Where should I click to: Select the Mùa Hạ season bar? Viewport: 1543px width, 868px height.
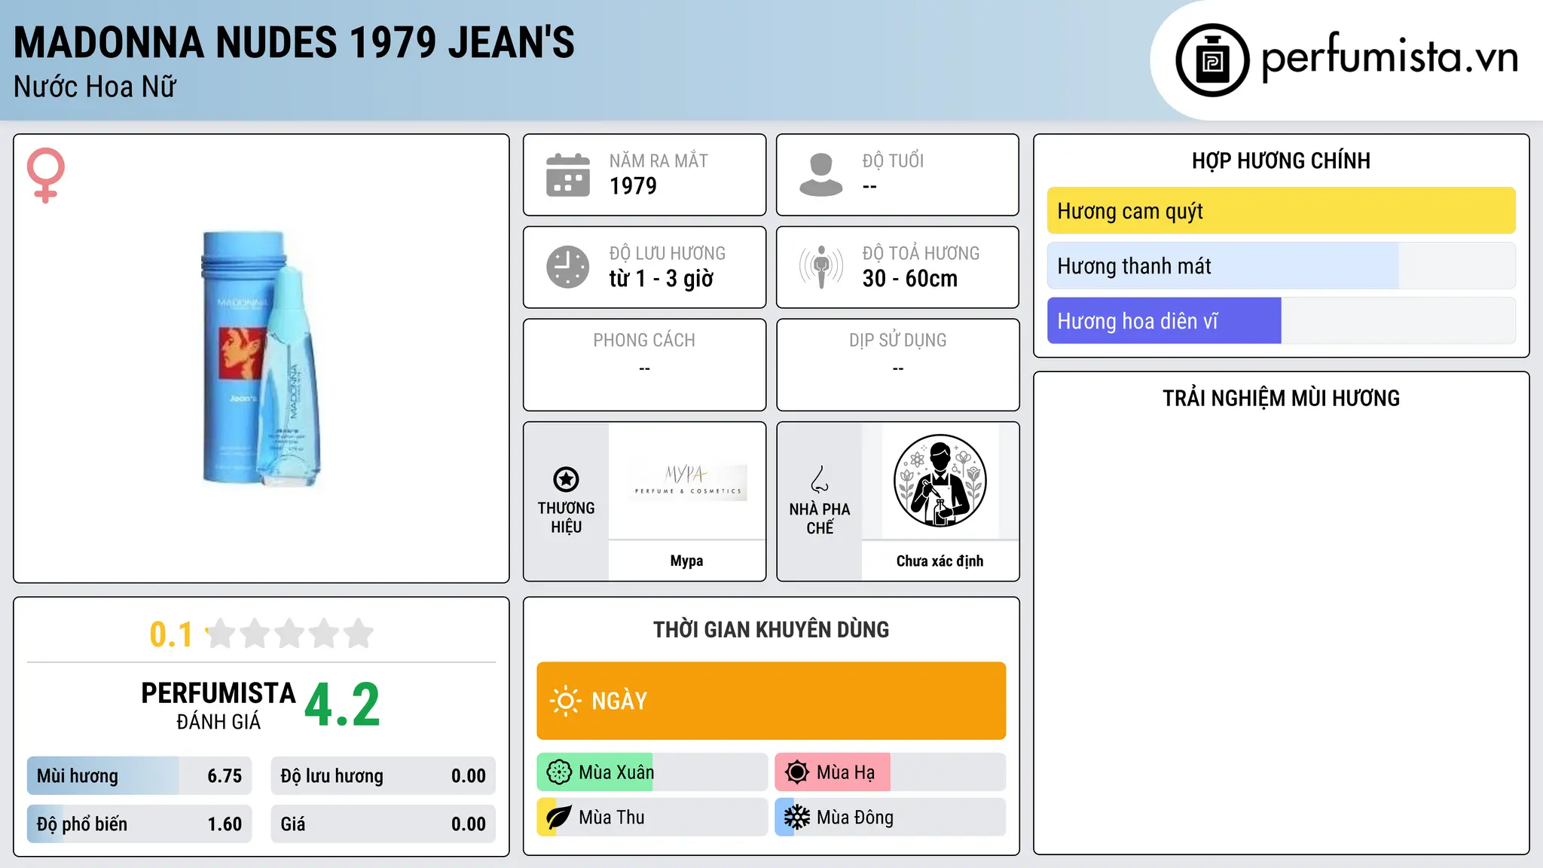click(891, 772)
